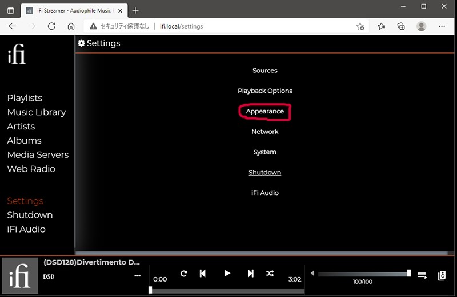Click the repeat playback icon

[x=183, y=274]
